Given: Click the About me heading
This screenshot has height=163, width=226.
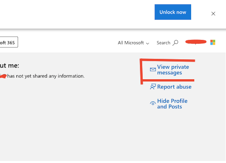Looking at the screenshot, I should pos(10,66).
